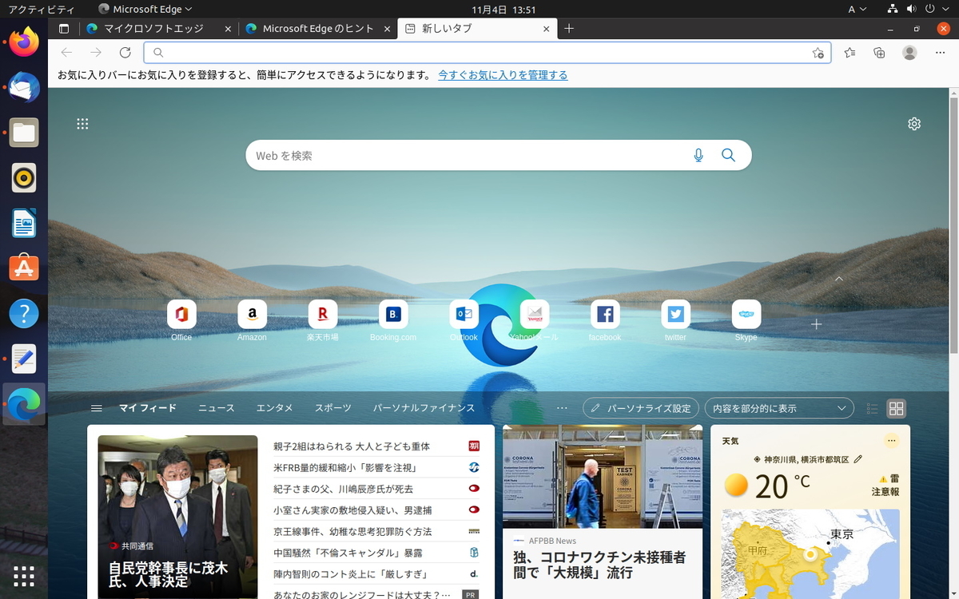Image resolution: width=959 pixels, height=599 pixels.
Task: Select the ニュース feed tab
Action: [217, 408]
